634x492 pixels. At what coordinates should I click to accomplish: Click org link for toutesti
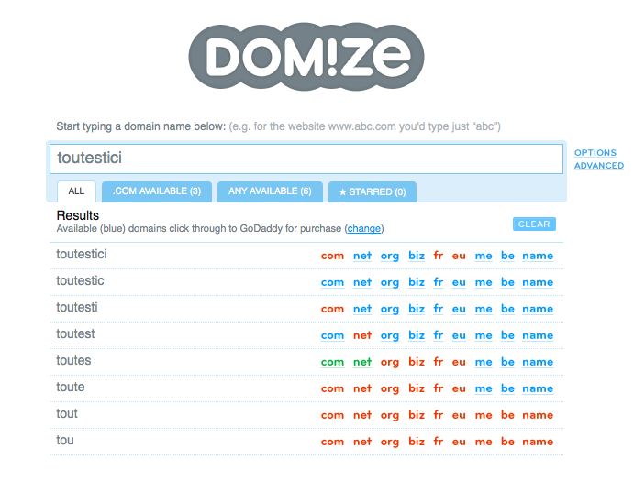(x=390, y=309)
